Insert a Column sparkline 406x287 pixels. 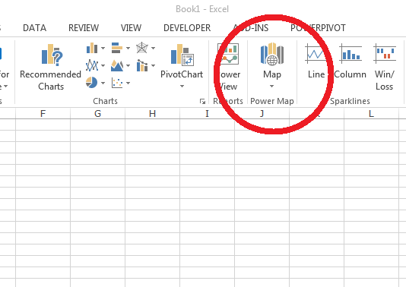coord(350,61)
